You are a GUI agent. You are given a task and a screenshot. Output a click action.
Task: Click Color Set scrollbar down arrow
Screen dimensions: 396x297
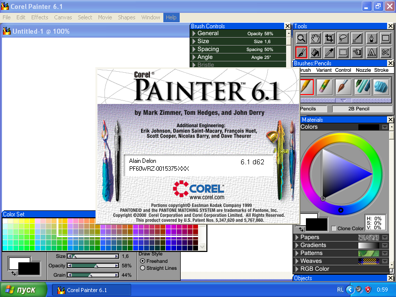(x=202, y=247)
